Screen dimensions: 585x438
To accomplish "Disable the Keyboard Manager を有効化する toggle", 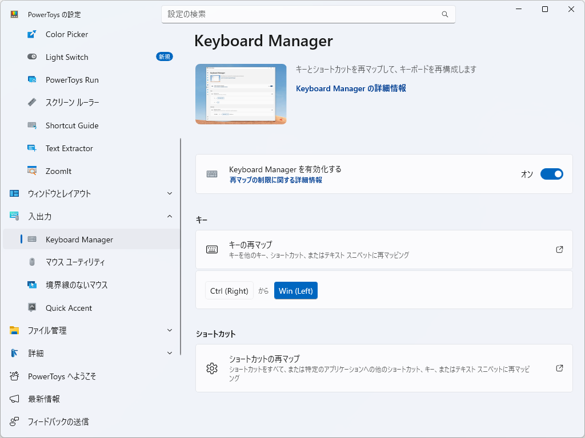I will click(551, 174).
